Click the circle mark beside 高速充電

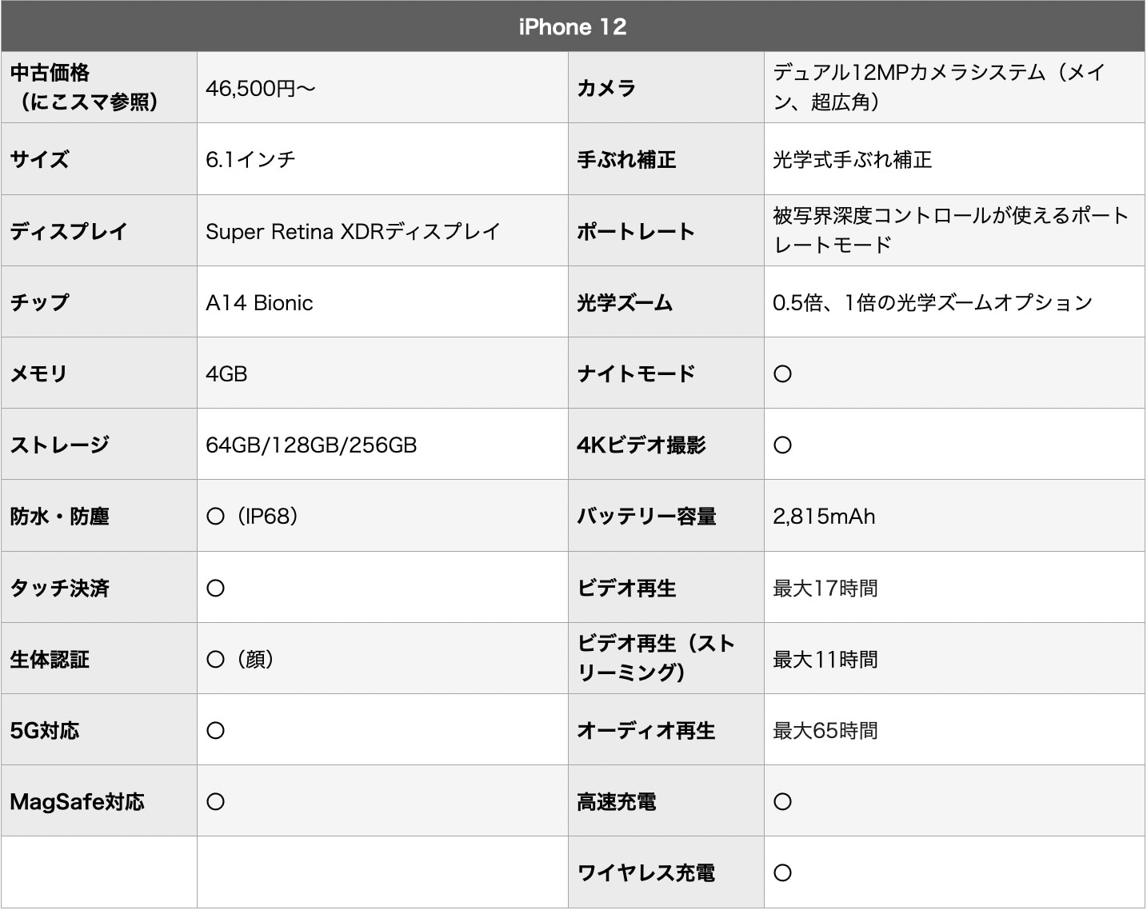point(782,801)
